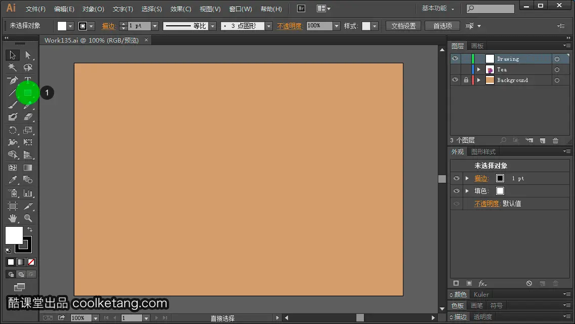Open Adobe Bridge with Br icon

coord(301,9)
